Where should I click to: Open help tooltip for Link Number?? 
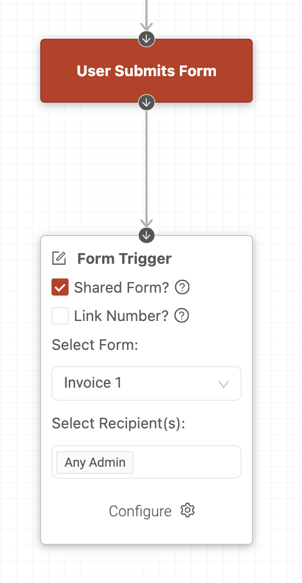coord(182,316)
